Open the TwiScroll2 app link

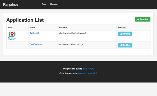click(x=35, y=33)
